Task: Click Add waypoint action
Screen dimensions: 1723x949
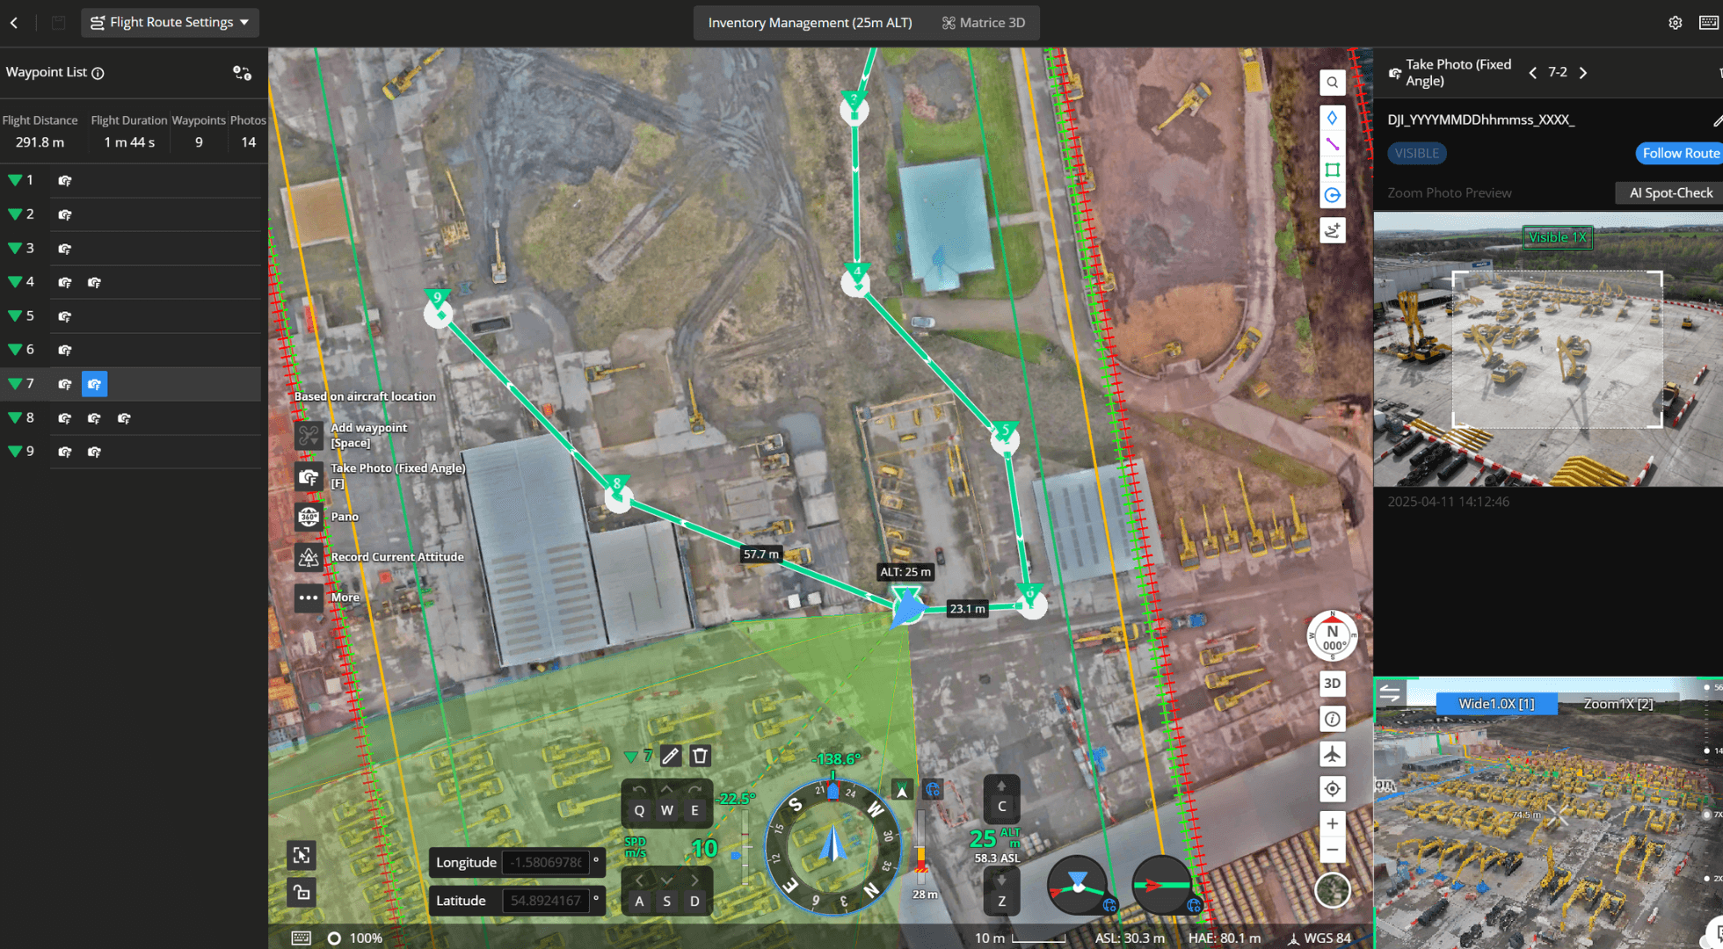Action: pos(309,435)
